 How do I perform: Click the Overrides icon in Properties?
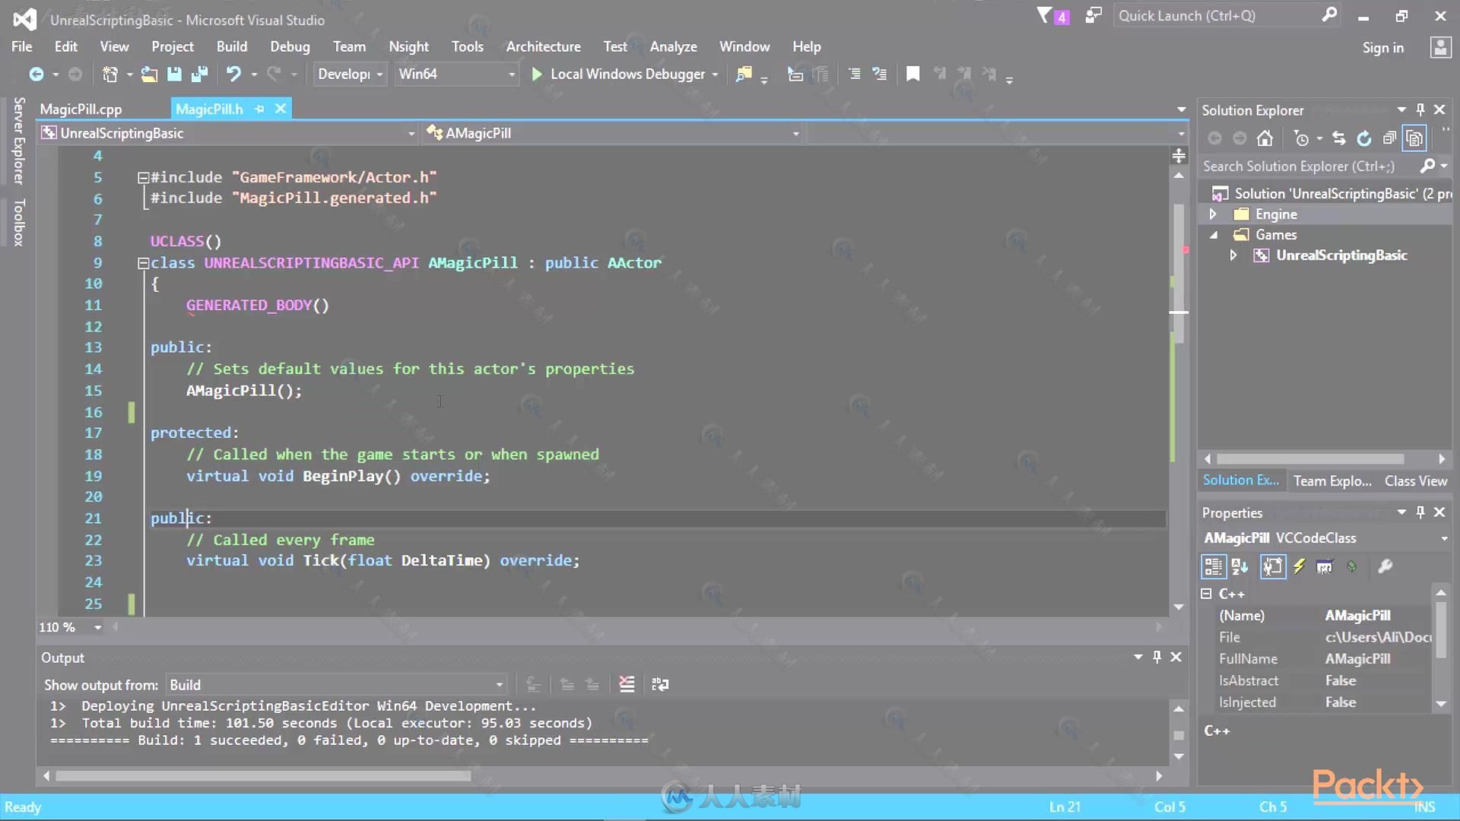point(1351,566)
